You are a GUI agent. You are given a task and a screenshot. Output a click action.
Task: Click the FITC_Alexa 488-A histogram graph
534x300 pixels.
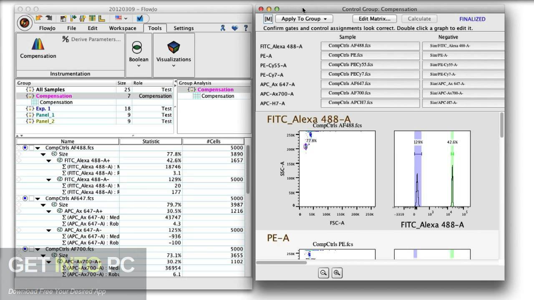[x=432, y=169]
